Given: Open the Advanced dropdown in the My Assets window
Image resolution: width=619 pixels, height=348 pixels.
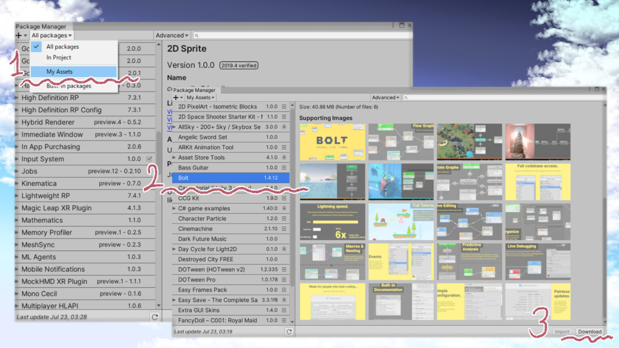Looking at the screenshot, I should point(385,97).
